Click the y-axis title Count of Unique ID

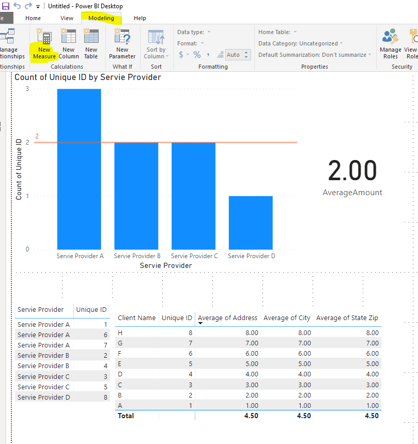pos(19,169)
